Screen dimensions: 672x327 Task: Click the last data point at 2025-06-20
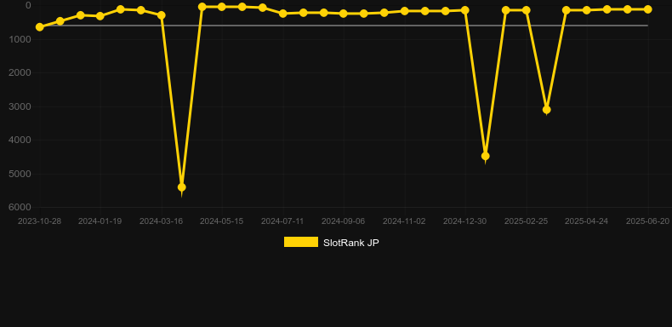[x=647, y=9]
